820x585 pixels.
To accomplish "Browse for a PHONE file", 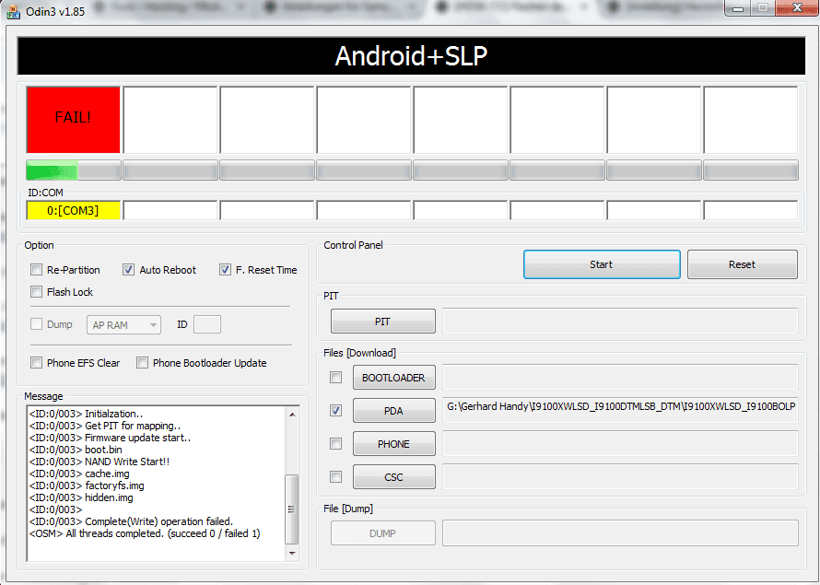I will 393,444.
